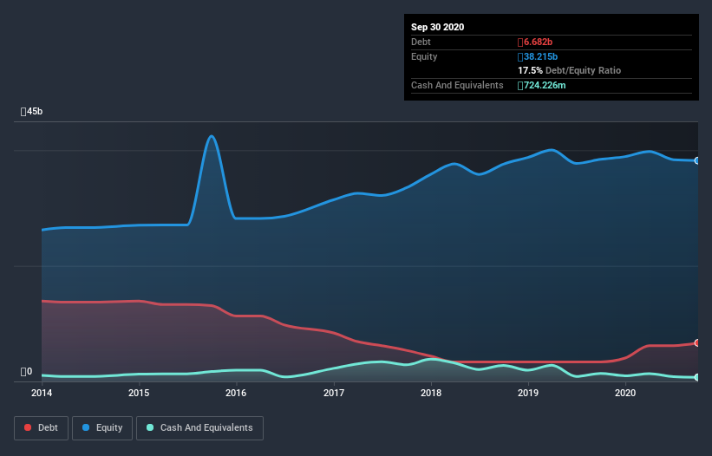Click the 724.226m cash value
The width and height of the screenshot is (712, 456).
542,85
